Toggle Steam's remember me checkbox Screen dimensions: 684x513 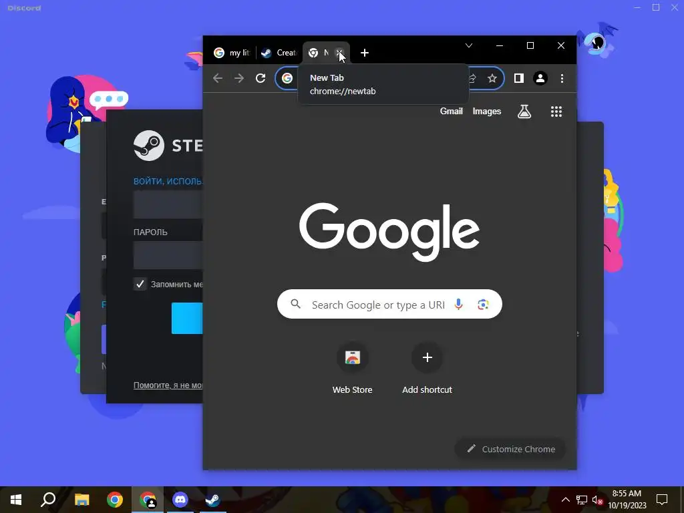click(140, 284)
